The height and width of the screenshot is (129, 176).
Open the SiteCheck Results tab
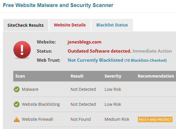click(x=26, y=25)
